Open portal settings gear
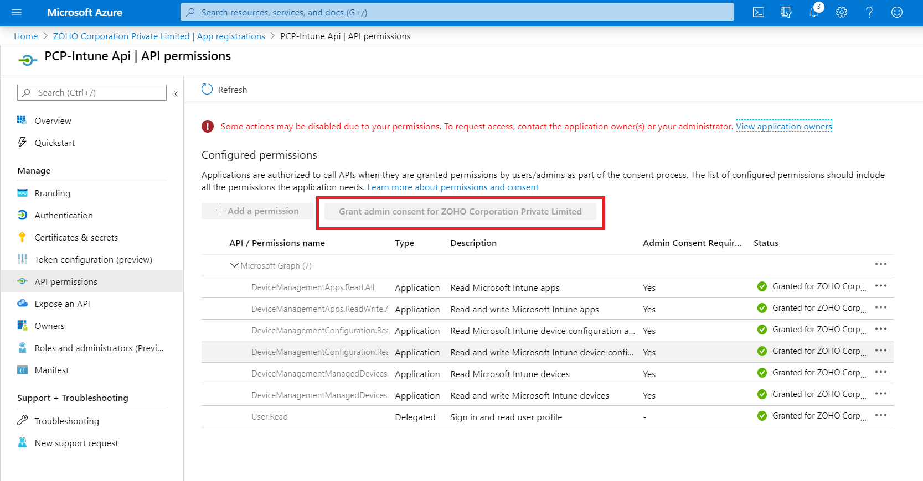The width and height of the screenshot is (923, 481). pos(842,12)
